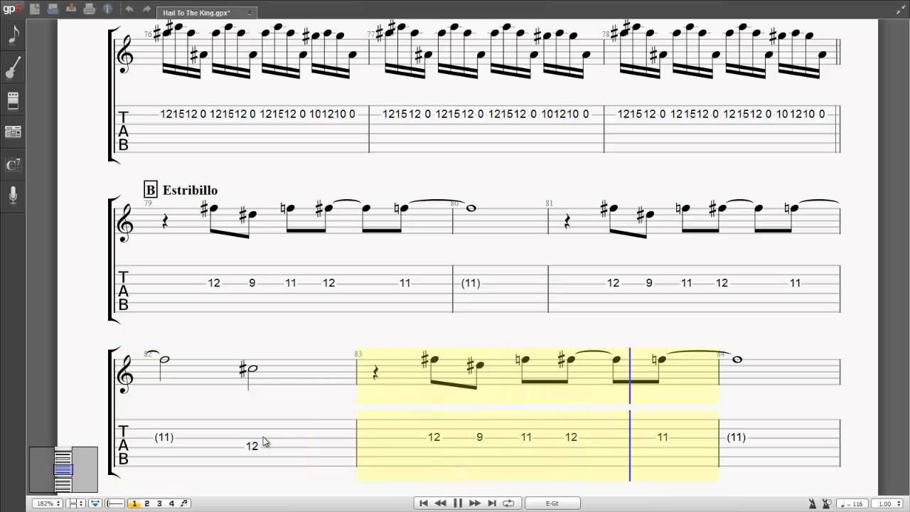Open score information dialog

(107, 9)
